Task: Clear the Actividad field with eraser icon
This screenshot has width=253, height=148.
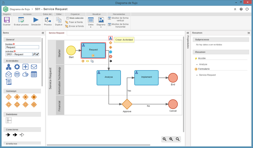Action: click(x=37, y=54)
